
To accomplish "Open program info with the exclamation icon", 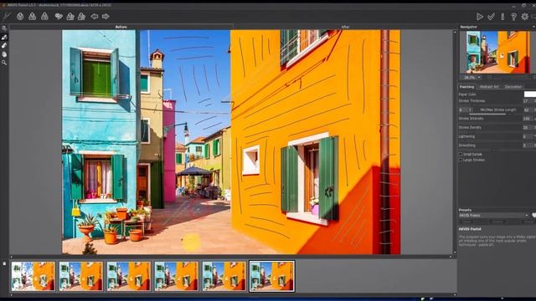I will (x=502, y=17).
